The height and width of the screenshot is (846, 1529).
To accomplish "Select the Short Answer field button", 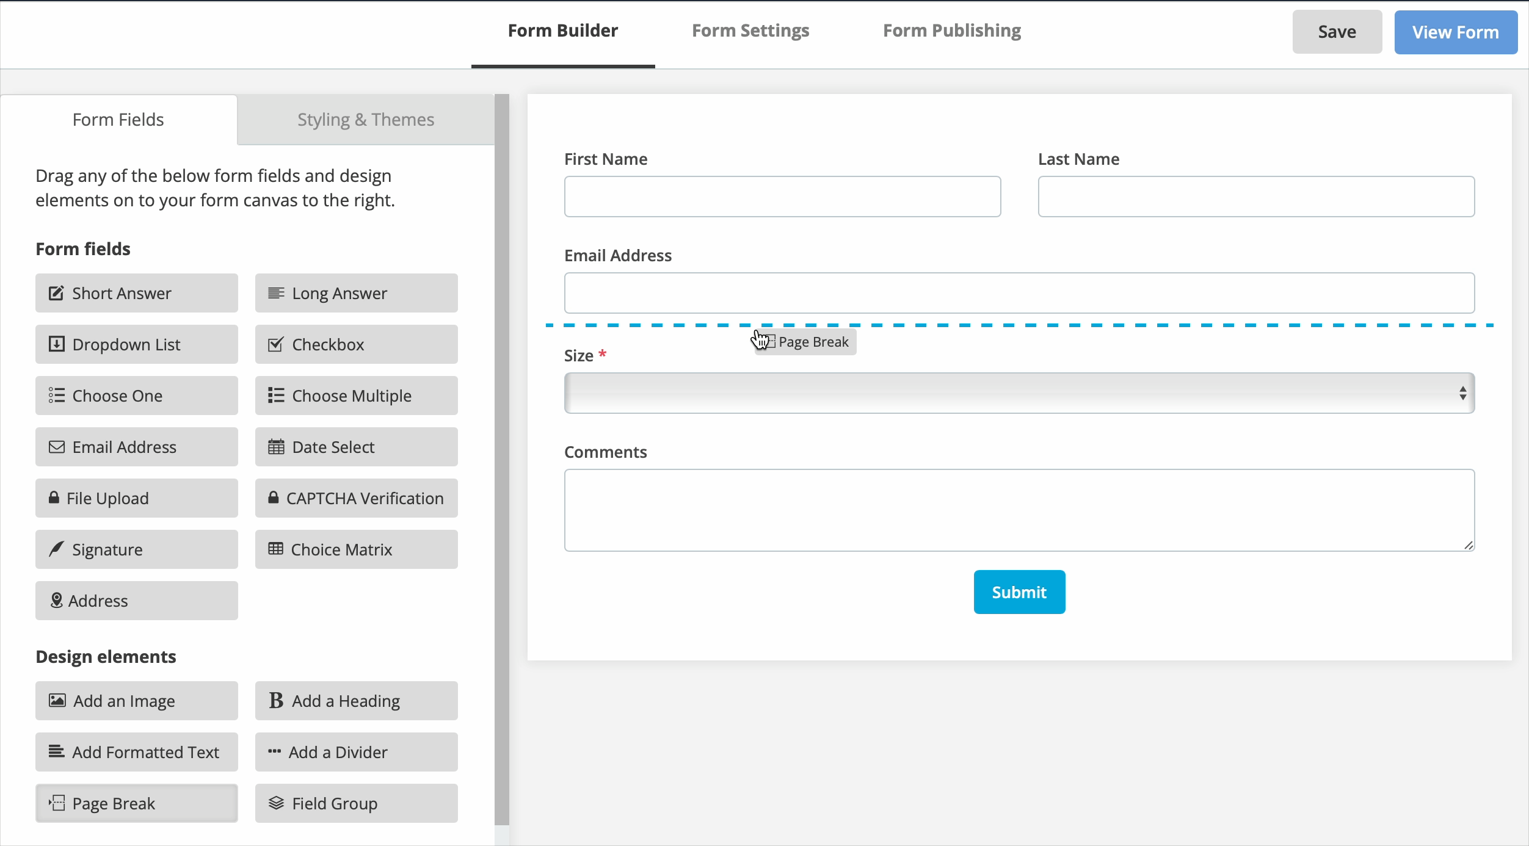I will [137, 293].
